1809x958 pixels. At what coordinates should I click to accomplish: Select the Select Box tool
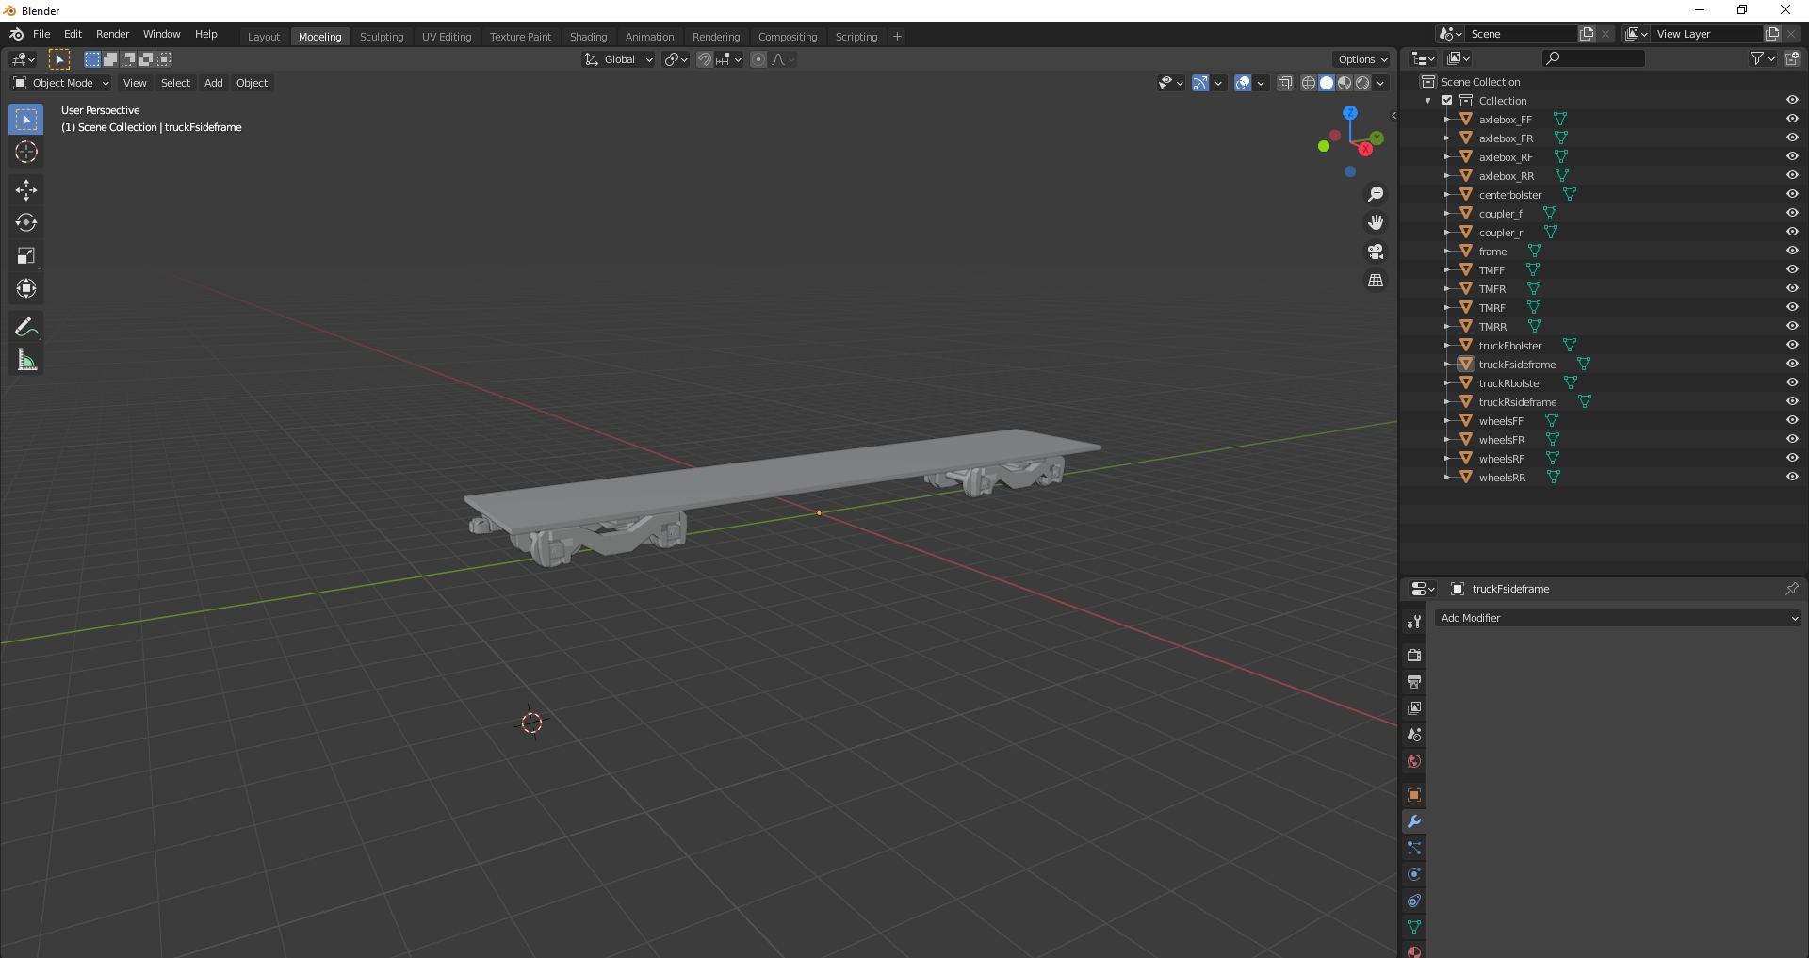(x=26, y=120)
